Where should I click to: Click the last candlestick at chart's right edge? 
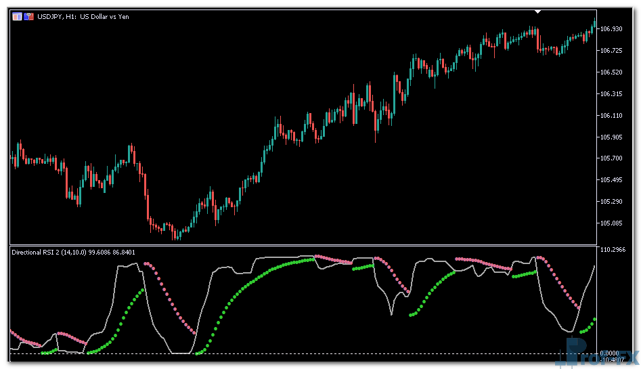tap(594, 25)
